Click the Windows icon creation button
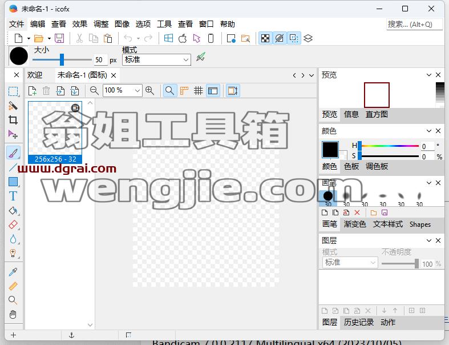This screenshot has height=345, width=449. point(169,38)
